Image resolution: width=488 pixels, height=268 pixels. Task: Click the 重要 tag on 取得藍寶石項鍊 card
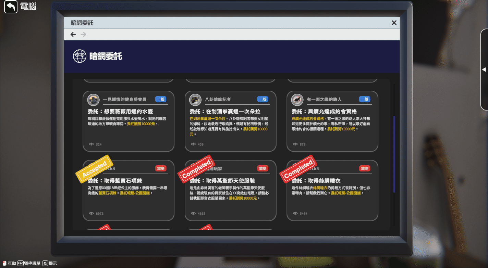tap(161, 168)
